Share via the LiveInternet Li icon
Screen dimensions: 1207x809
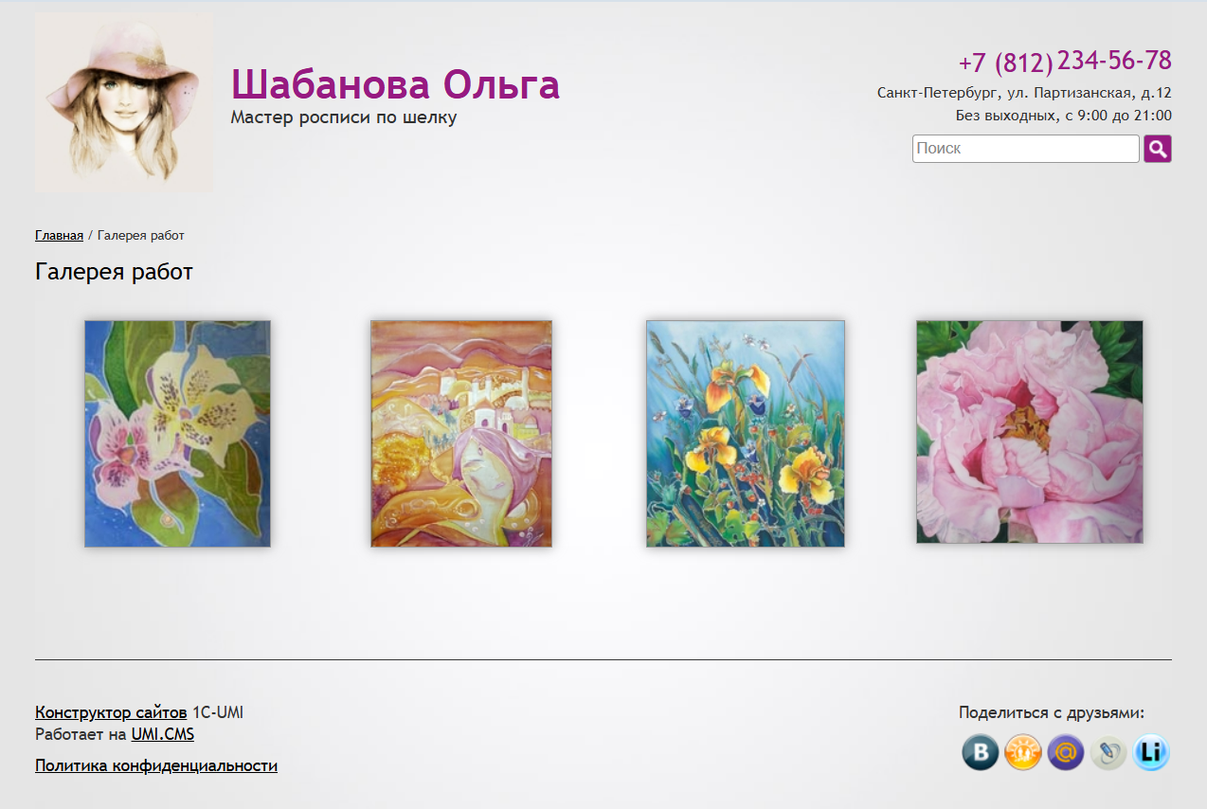[x=1151, y=753]
